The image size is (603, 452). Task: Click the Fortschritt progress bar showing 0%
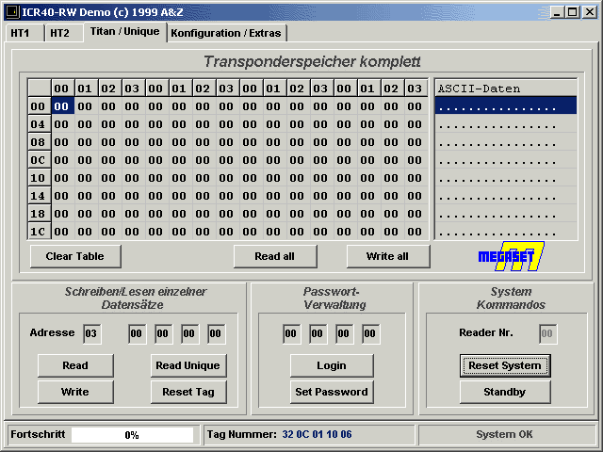(132, 435)
